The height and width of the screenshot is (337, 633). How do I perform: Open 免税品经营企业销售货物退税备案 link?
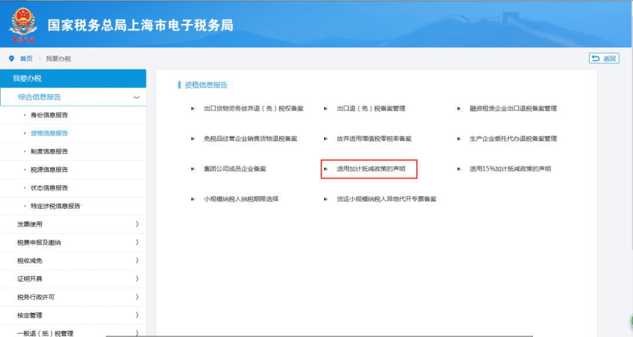(x=250, y=139)
